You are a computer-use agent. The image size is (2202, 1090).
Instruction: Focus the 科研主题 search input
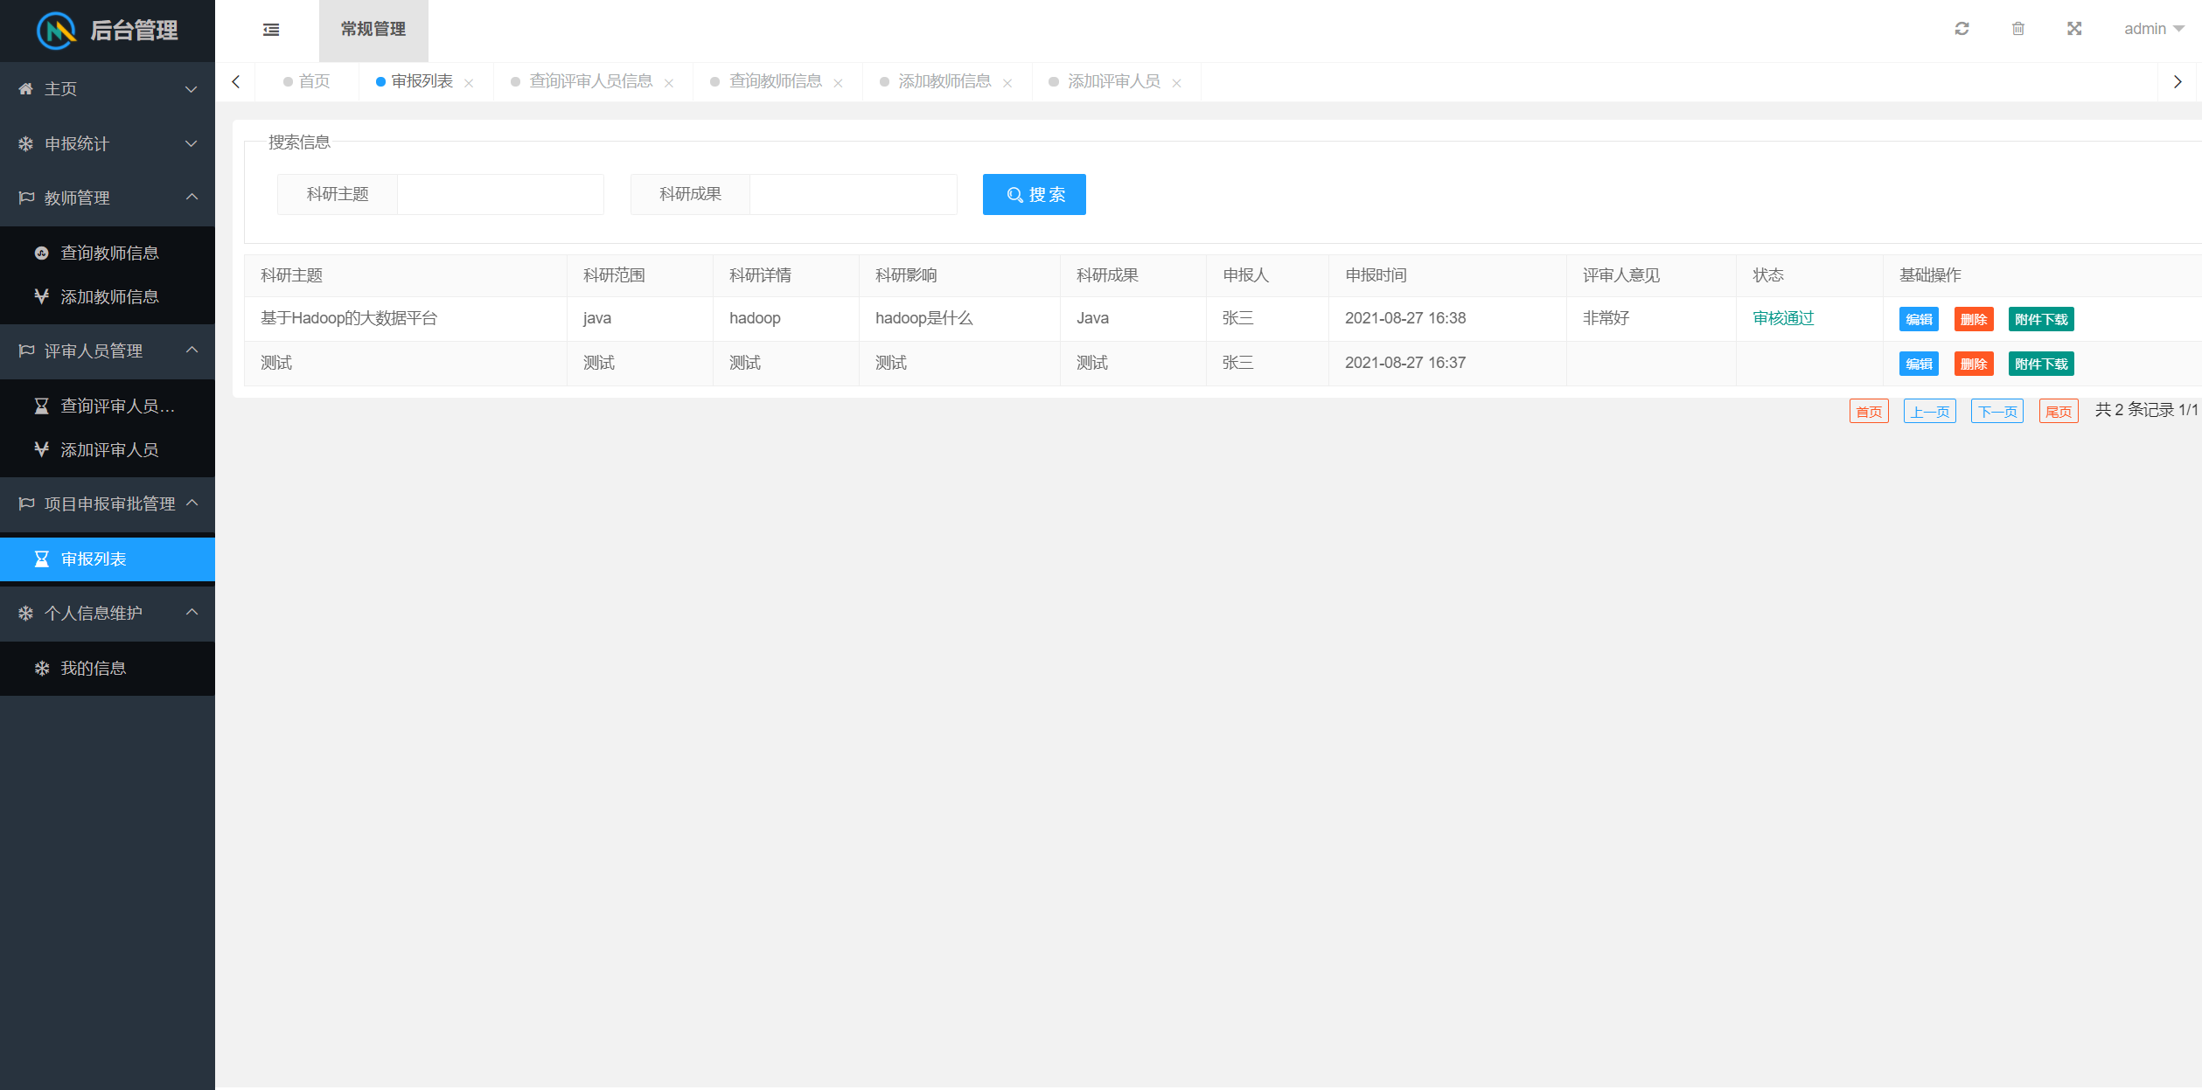click(x=500, y=194)
